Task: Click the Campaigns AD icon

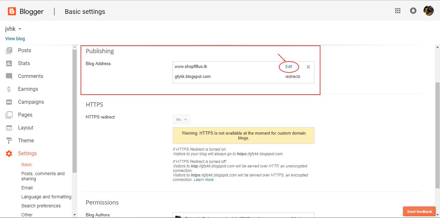Action: [x=9, y=102]
